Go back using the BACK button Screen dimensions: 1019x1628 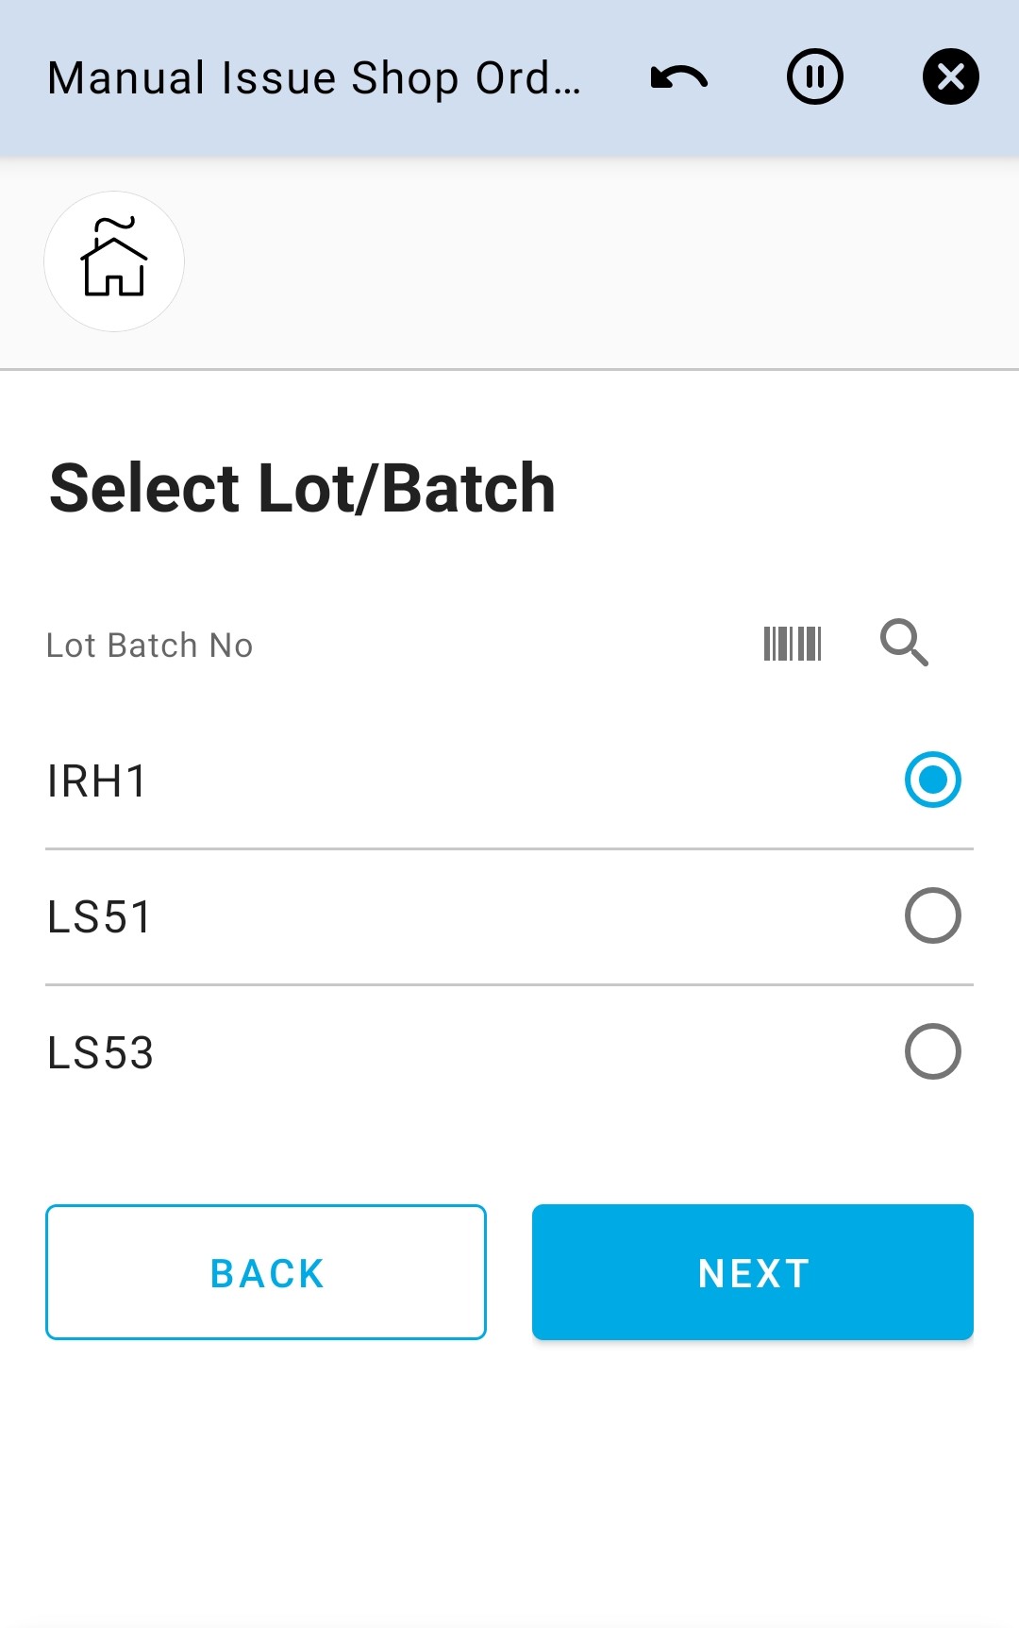pos(265,1272)
